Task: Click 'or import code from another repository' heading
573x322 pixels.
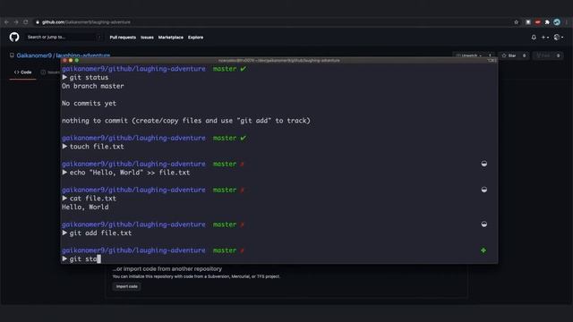Action: click(167, 268)
